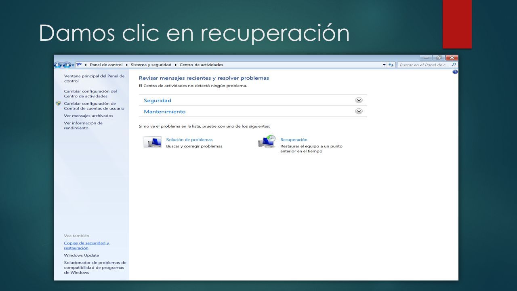Open Ver mensajes archivados link
517x291 pixels.
coord(88,116)
